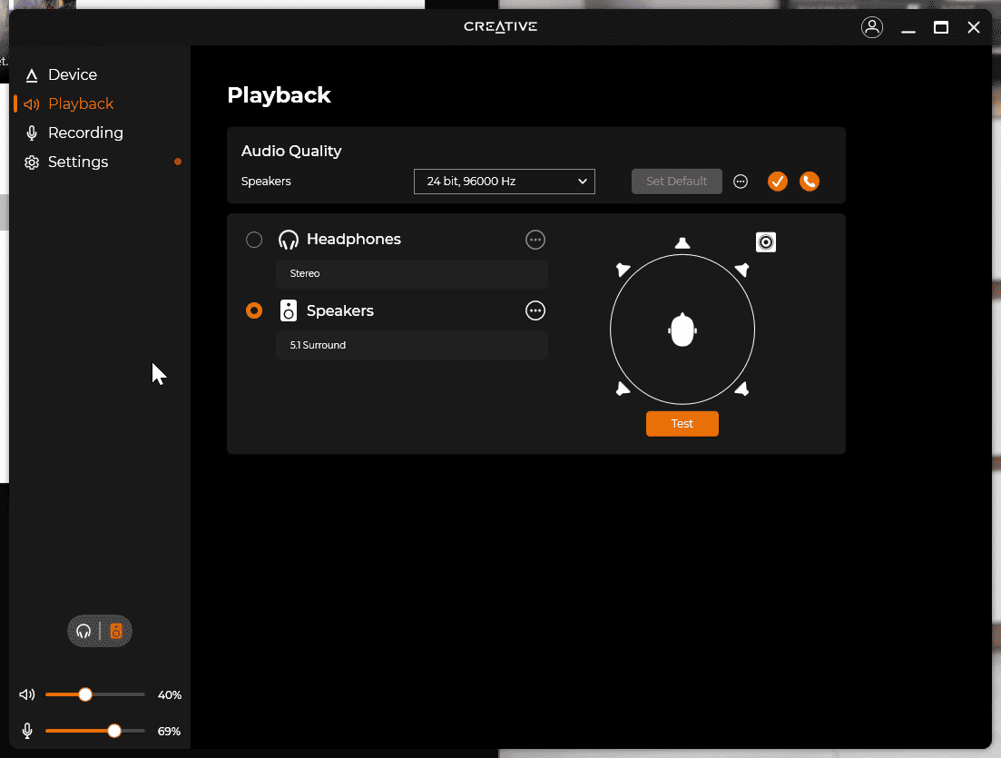This screenshot has height=758, width=1001.
Task: Click the user account profile icon
Action: (871, 27)
